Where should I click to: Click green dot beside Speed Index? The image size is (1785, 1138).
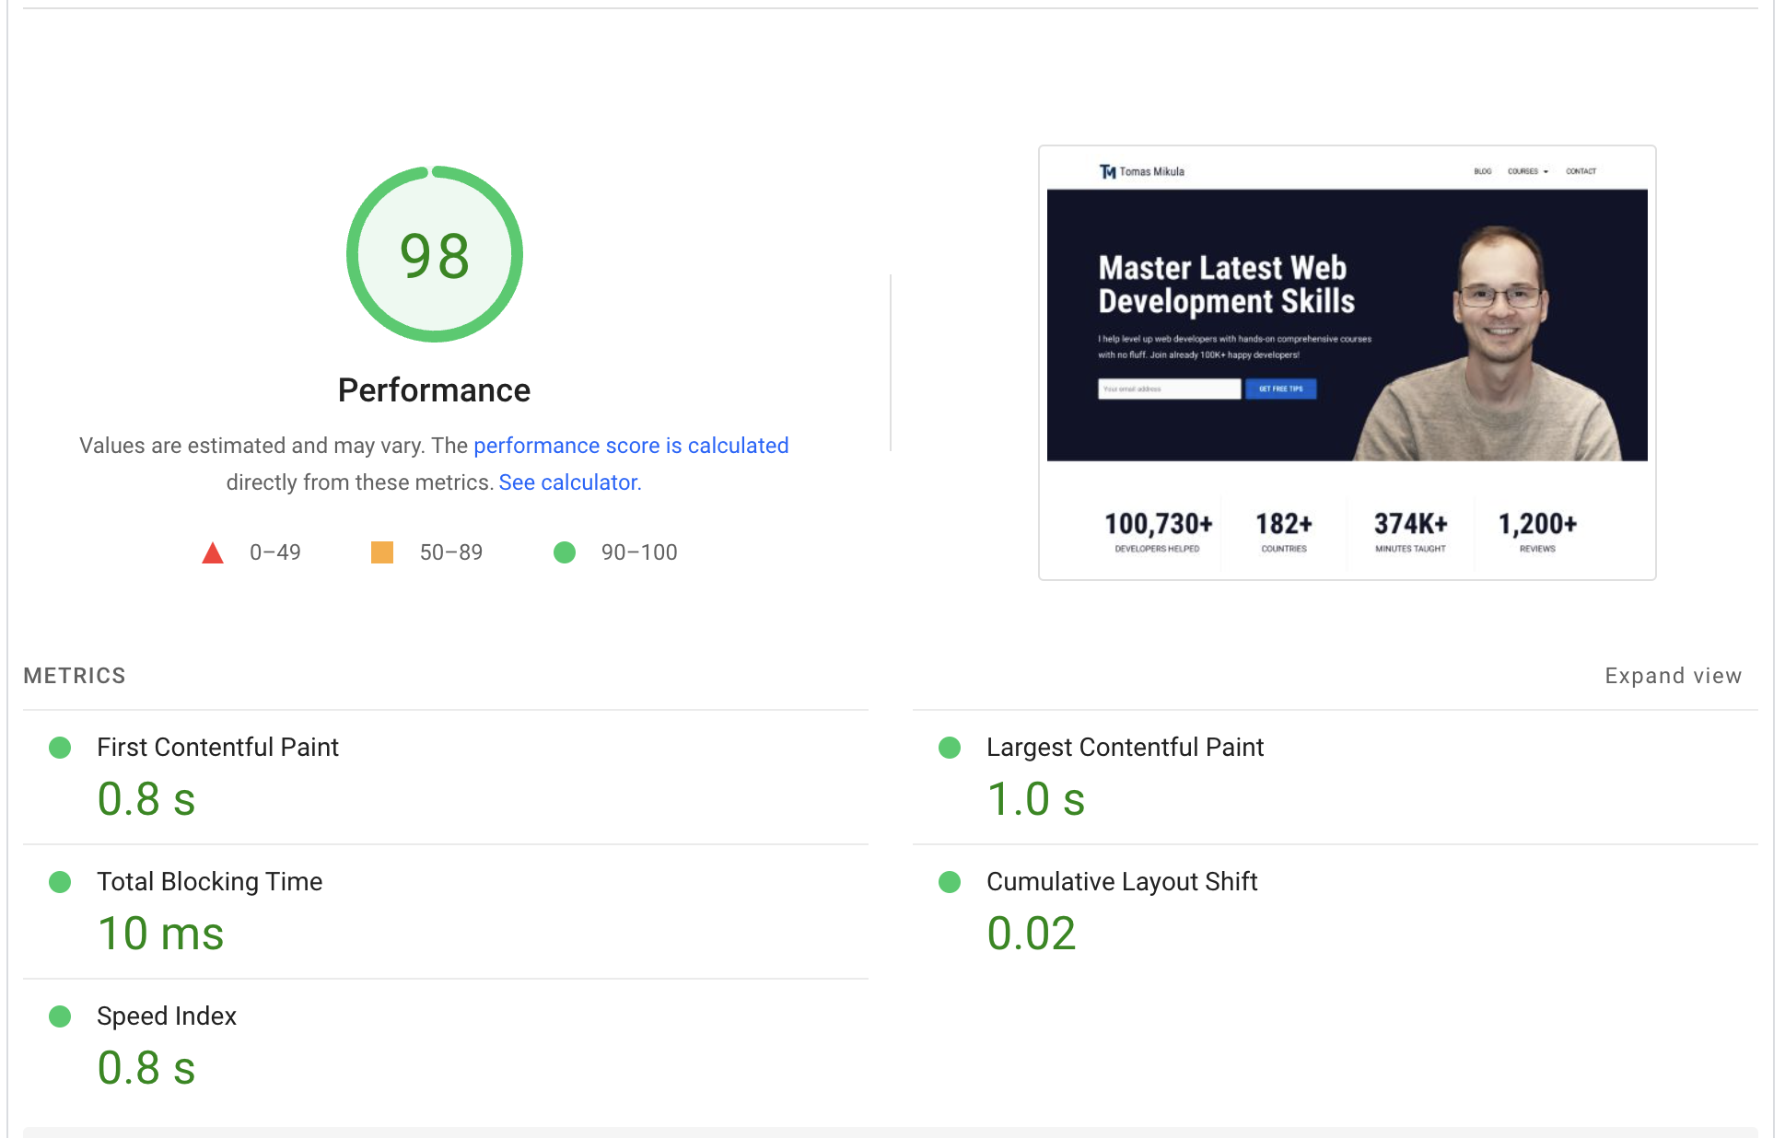60,1016
